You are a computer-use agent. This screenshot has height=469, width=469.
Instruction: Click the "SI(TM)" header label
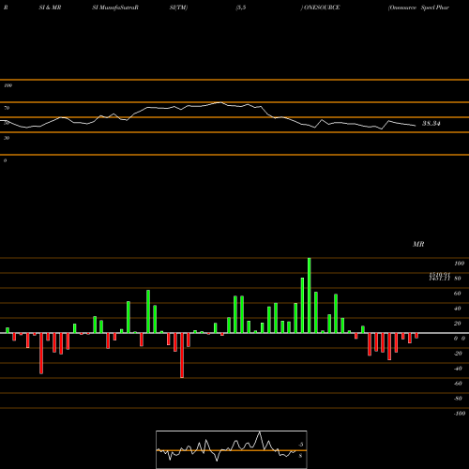[x=178, y=8]
